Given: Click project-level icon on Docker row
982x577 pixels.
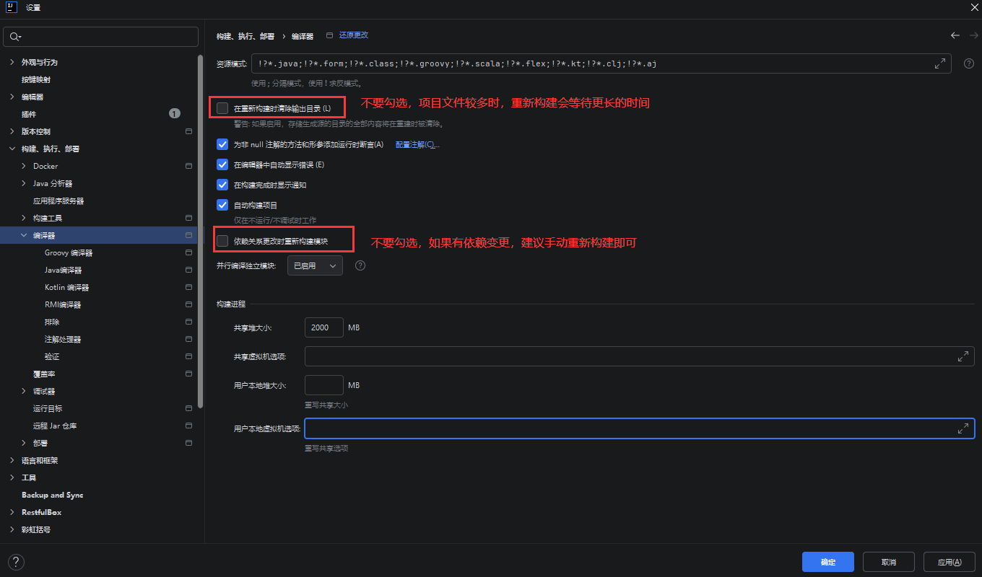Looking at the screenshot, I should pyautogui.click(x=188, y=166).
